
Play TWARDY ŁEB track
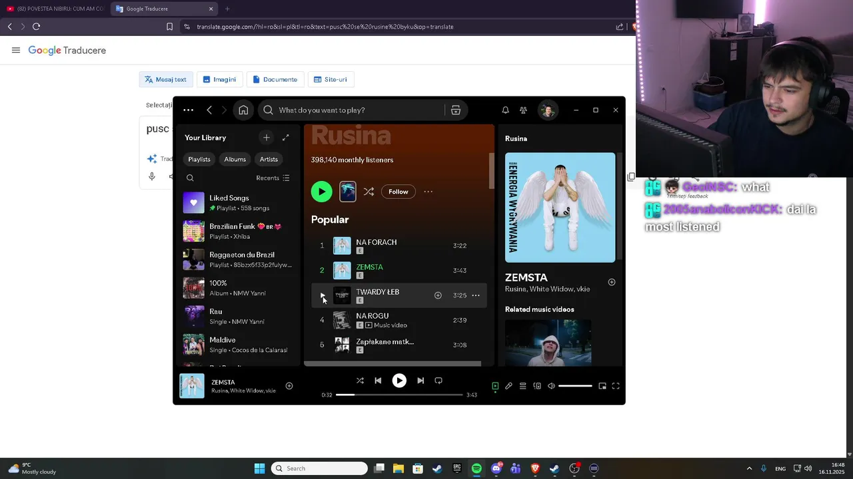click(323, 295)
